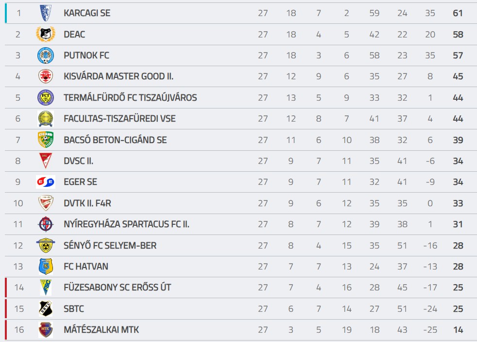Screen dimensions: 477x342
Task: Click the red relegation marker beside rank 16
Action: (x=6, y=329)
